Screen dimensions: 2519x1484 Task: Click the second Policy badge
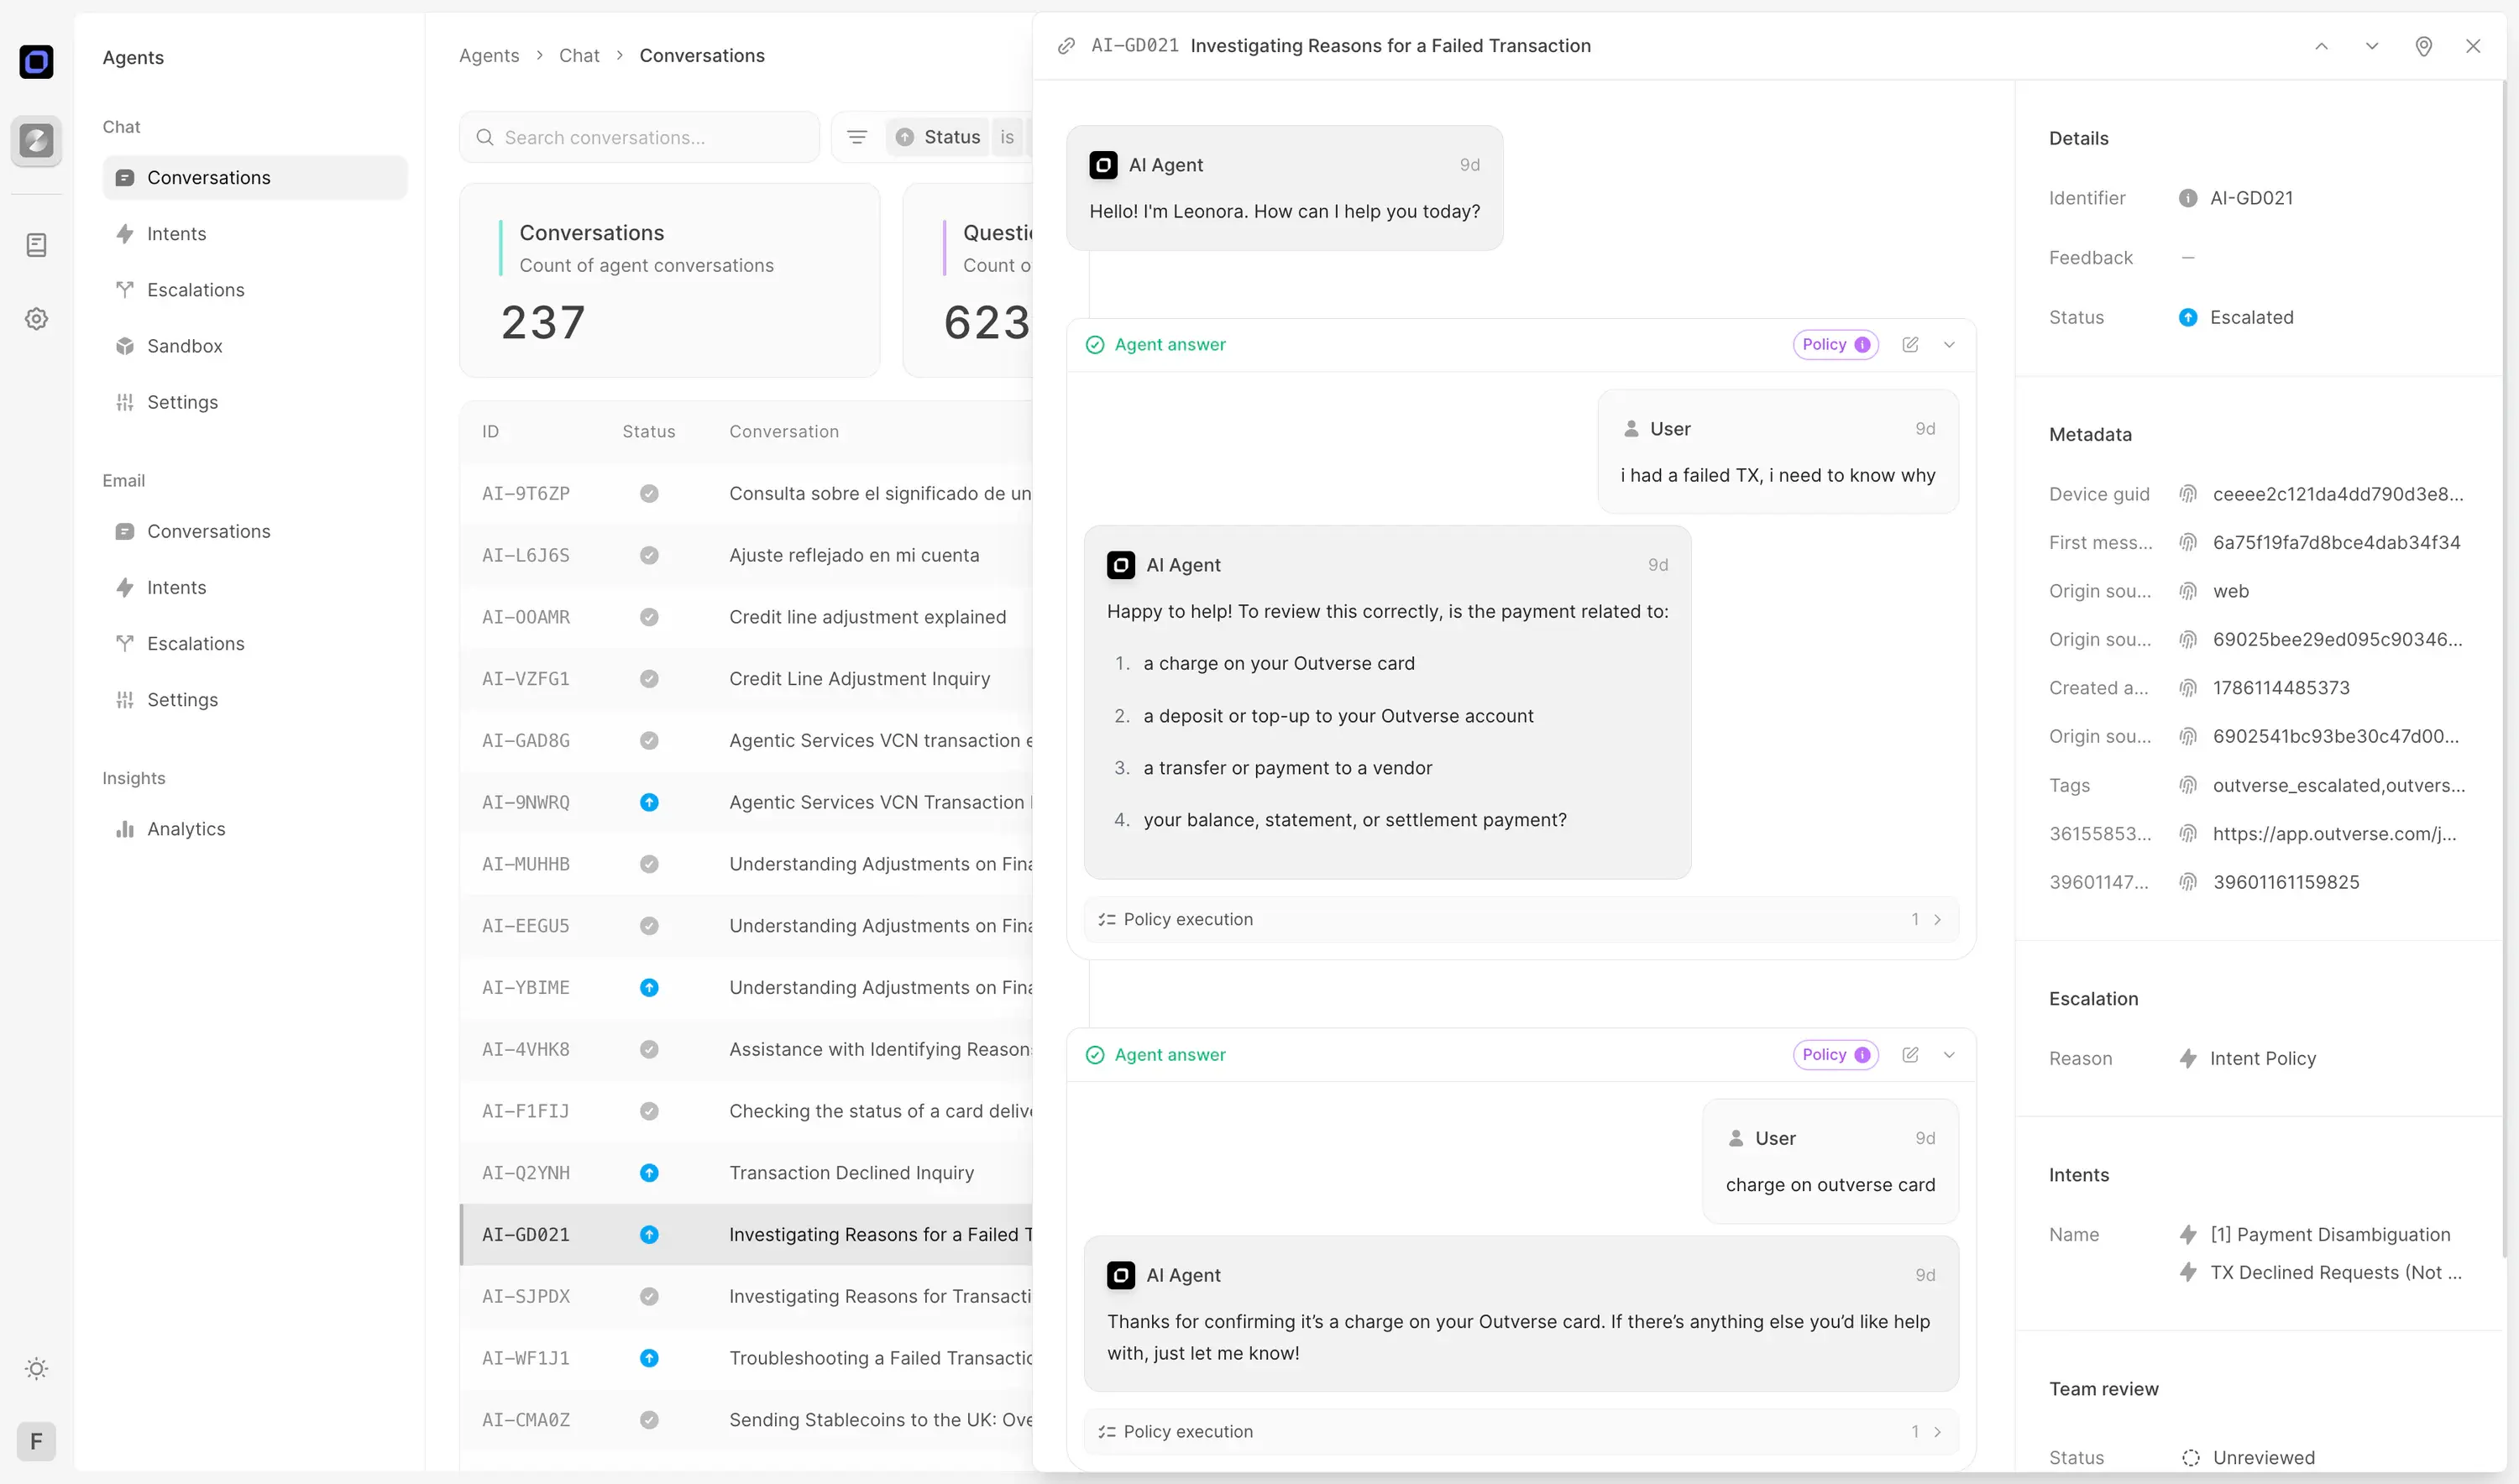click(1835, 1055)
